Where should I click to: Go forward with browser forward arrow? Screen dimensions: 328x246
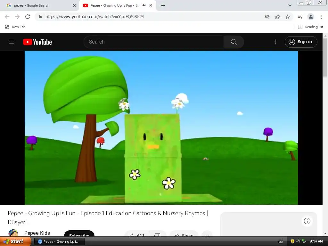(x=17, y=17)
